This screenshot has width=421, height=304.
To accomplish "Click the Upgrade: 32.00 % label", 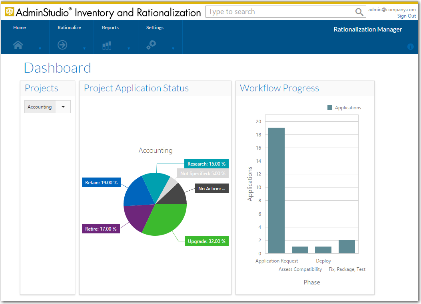I will click(x=206, y=241).
